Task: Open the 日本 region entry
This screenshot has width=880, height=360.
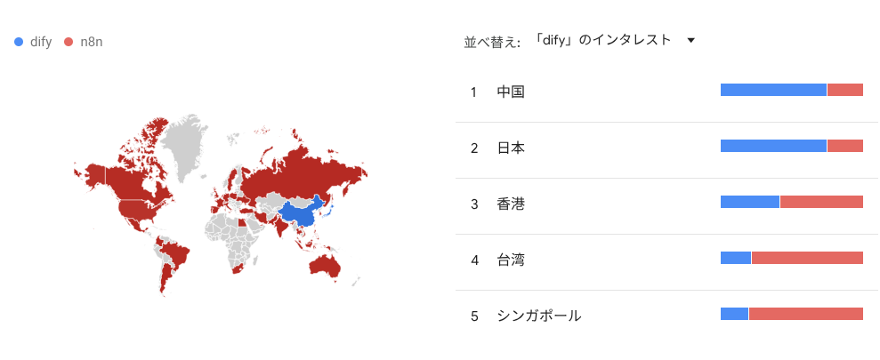Action: (511, 148)
